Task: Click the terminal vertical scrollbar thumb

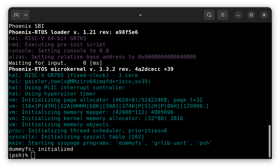Action: (x=269, y=141)
